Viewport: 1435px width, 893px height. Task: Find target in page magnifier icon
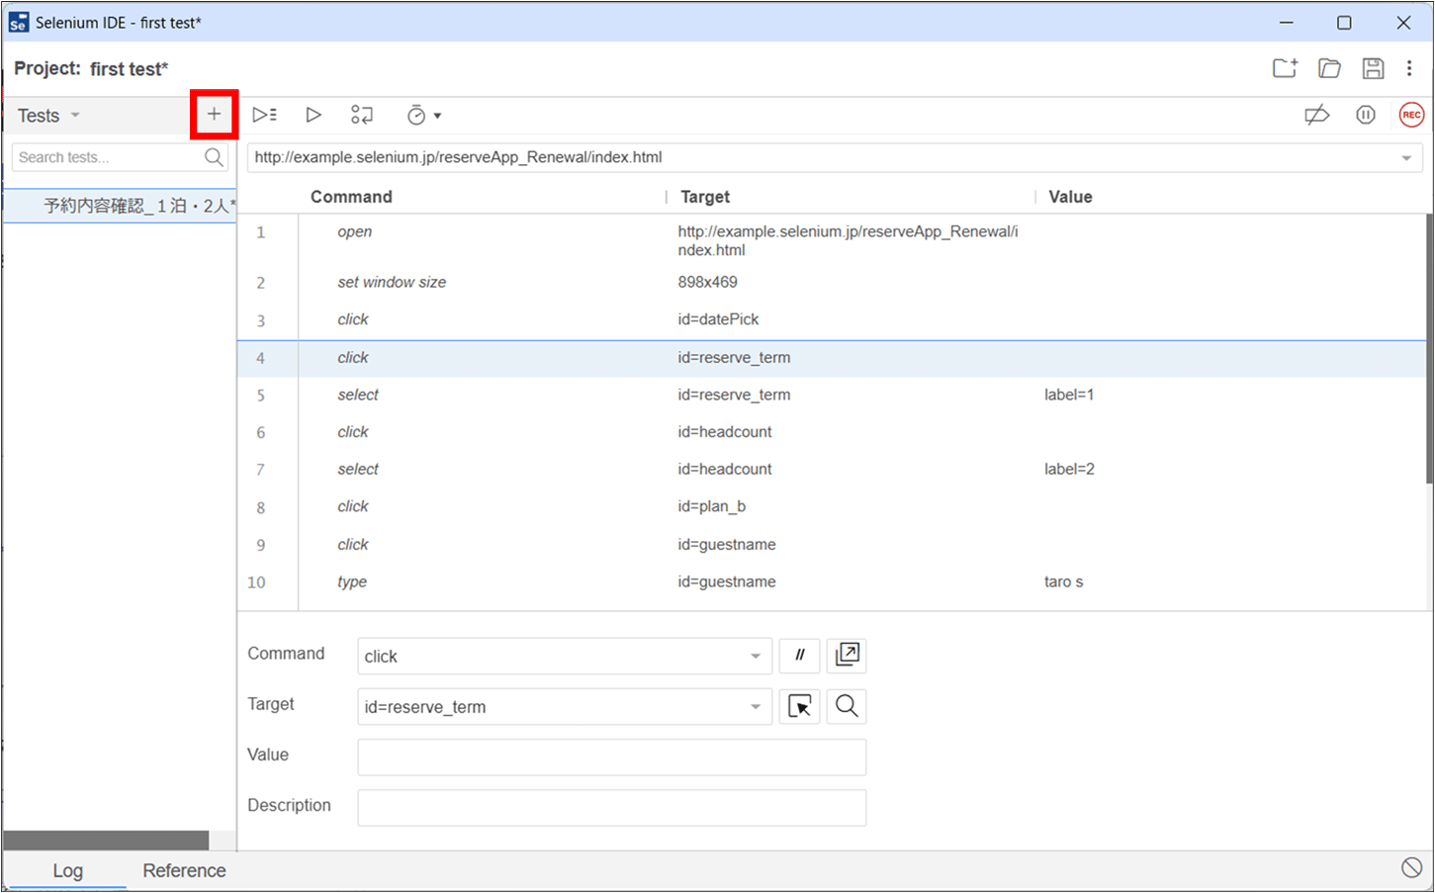(x=847, y=706)
